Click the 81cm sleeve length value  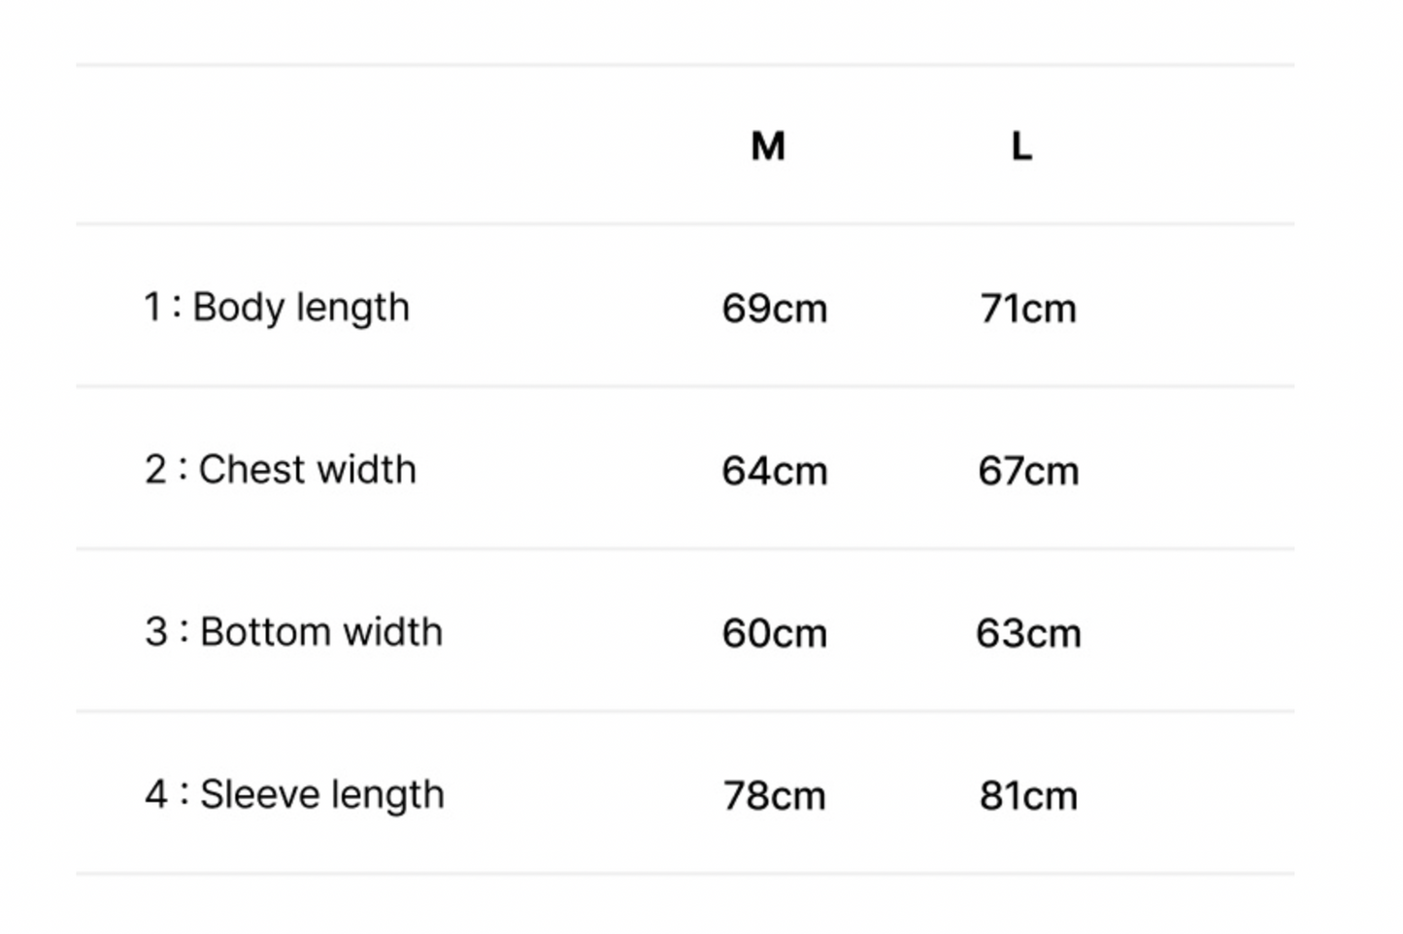pyautogui.click(x=1028, y=796)
